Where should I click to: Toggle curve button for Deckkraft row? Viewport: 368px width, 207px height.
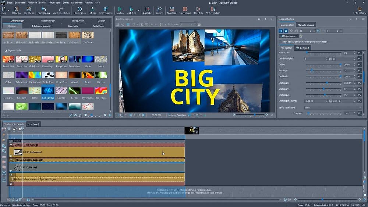[x=360, y=76]
